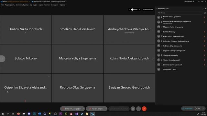Open the Совместный доступ menu
Viewport: 207px width, 116px height.
click(22, 5)
